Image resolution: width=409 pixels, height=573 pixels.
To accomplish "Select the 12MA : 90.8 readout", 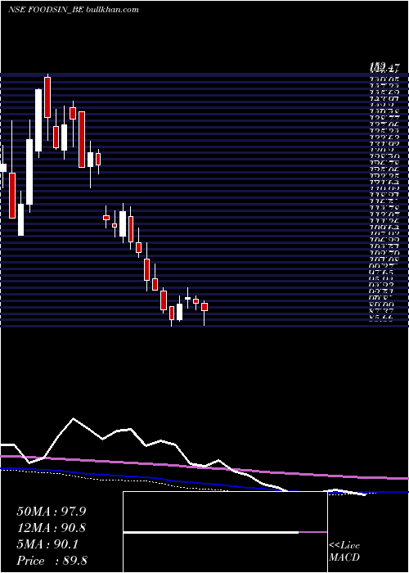I will 52,528.
